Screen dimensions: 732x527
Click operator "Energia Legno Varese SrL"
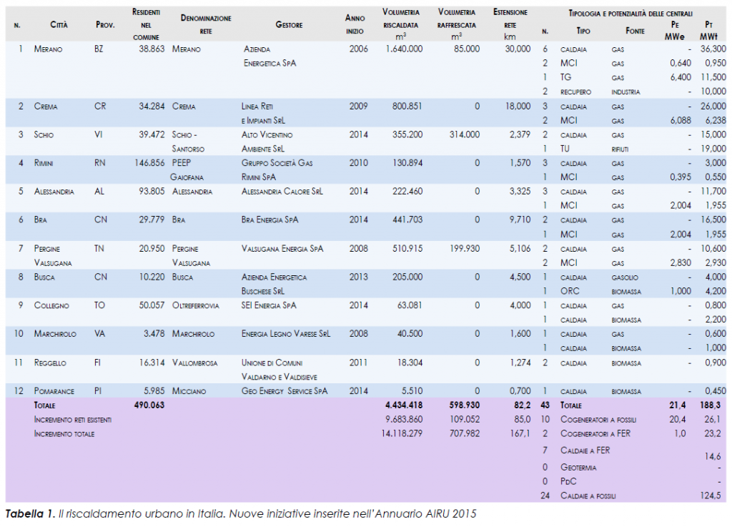(x=286, y=334)
